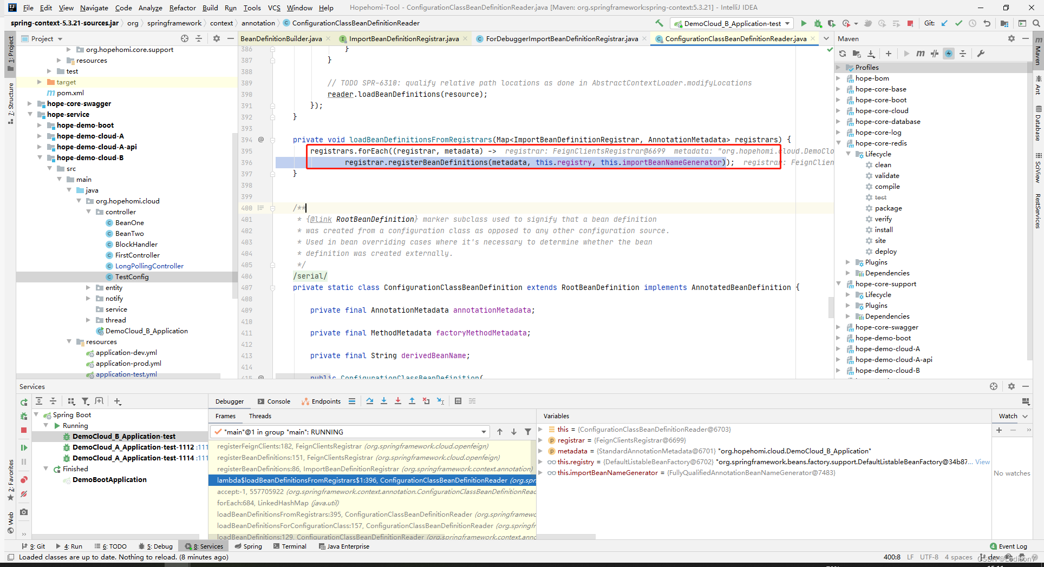Click the editor vertical scrollbar
1044x567 pixels.
pos(831,308)
